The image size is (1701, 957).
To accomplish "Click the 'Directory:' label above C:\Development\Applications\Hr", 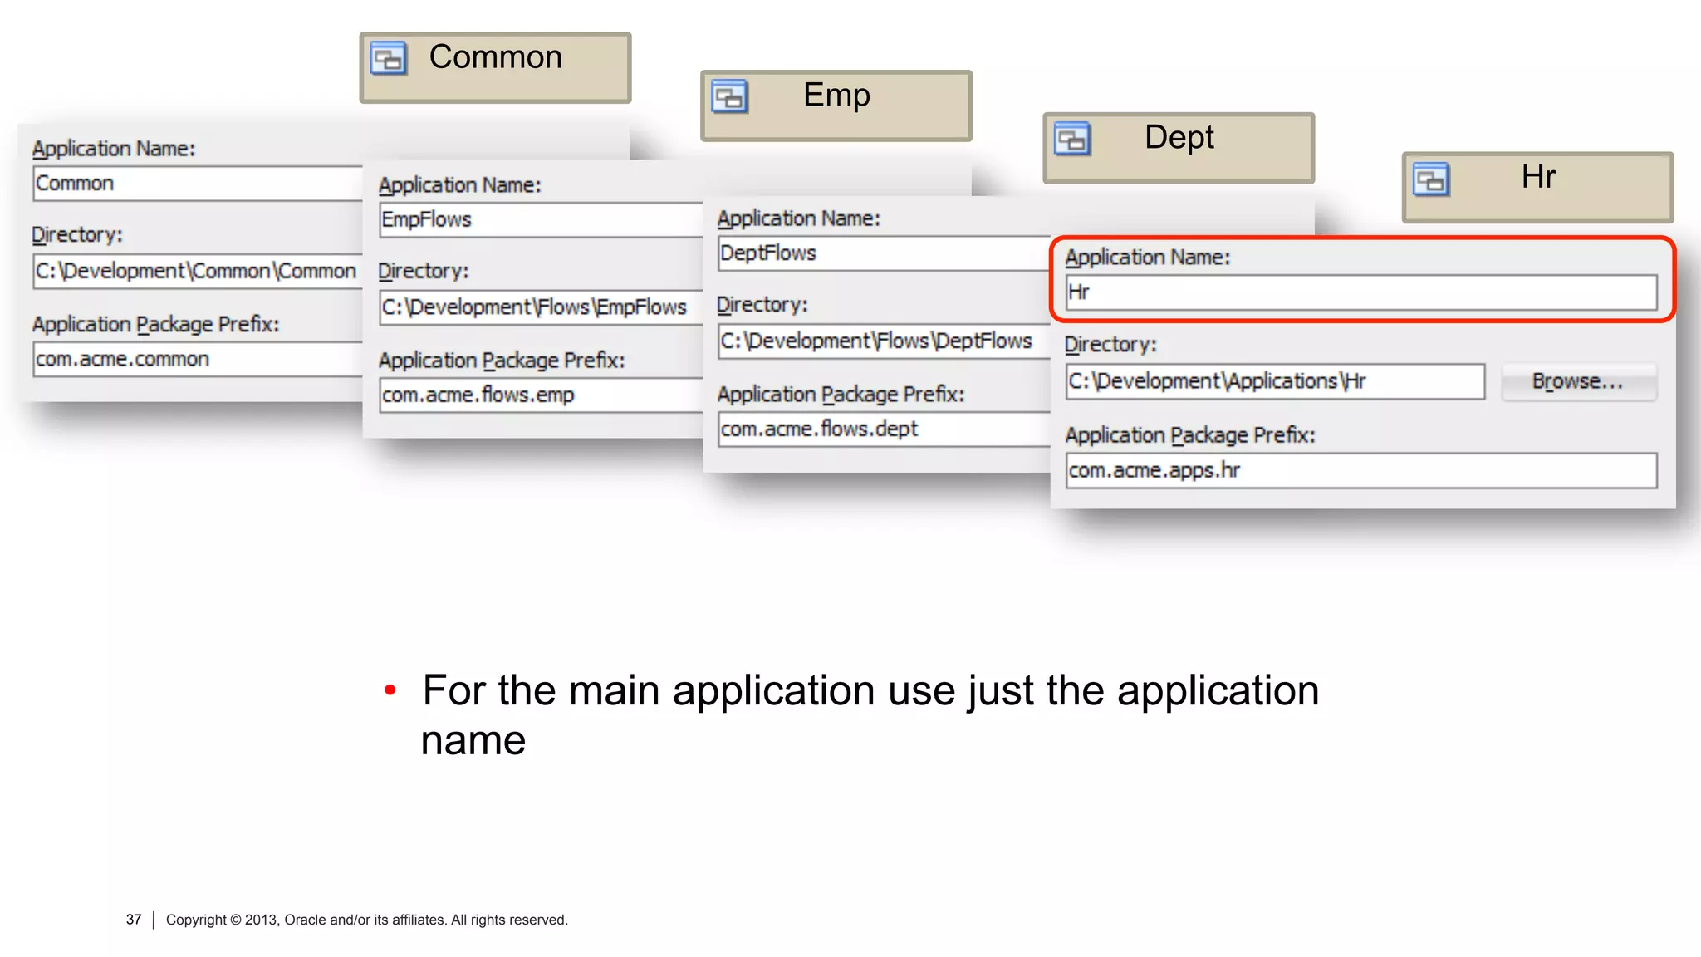I will point(1110,345).
